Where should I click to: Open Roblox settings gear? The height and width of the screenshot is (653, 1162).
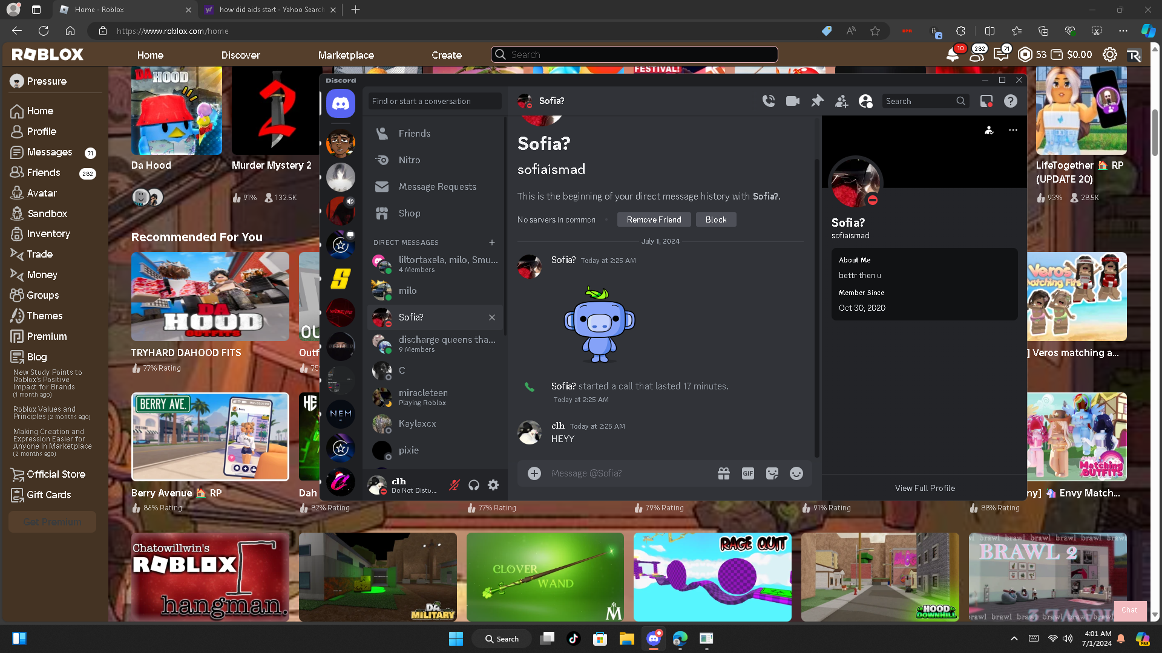[1110, 55]
